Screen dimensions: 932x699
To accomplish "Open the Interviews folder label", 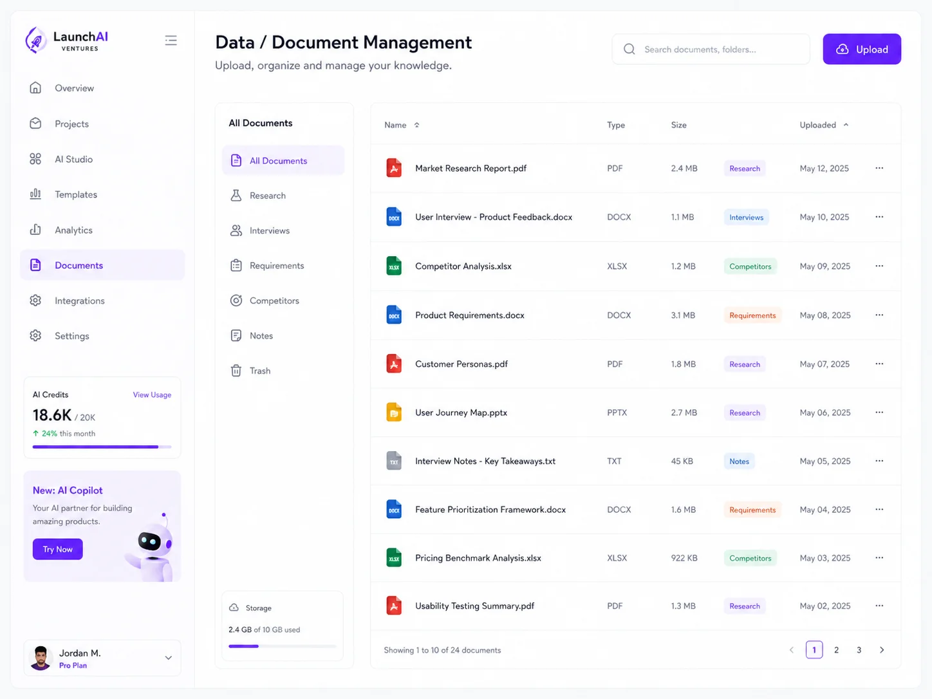I will tap(270, 230).
